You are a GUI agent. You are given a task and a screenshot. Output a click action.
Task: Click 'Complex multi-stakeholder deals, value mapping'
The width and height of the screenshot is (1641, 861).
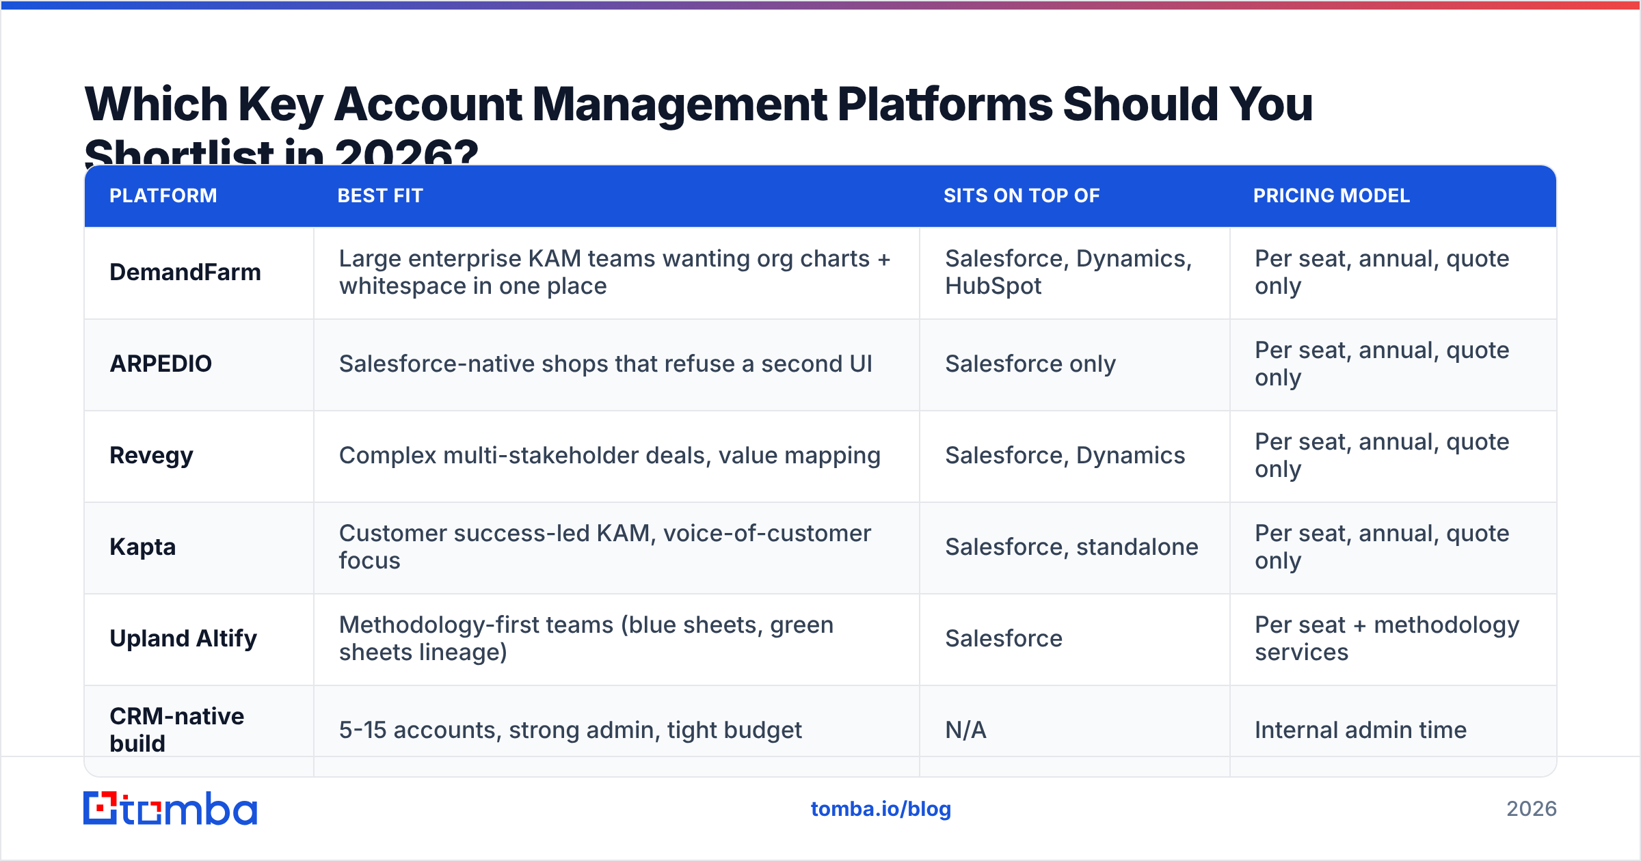click(x=610, y=456)
